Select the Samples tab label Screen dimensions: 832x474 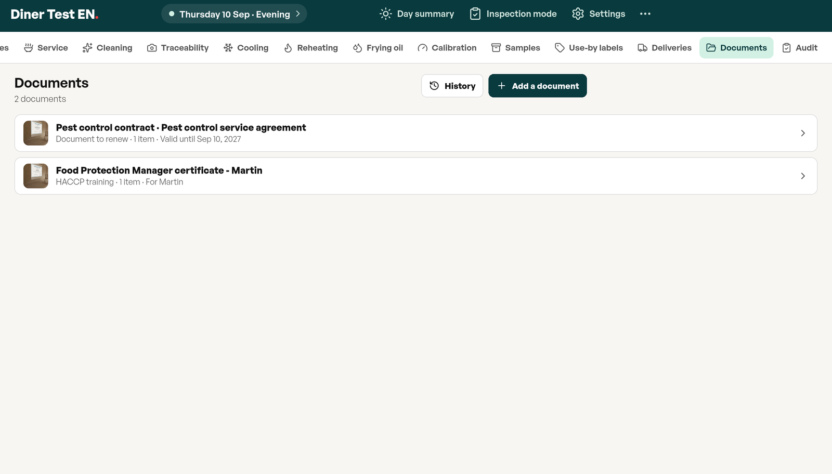(x=523, y=48)
